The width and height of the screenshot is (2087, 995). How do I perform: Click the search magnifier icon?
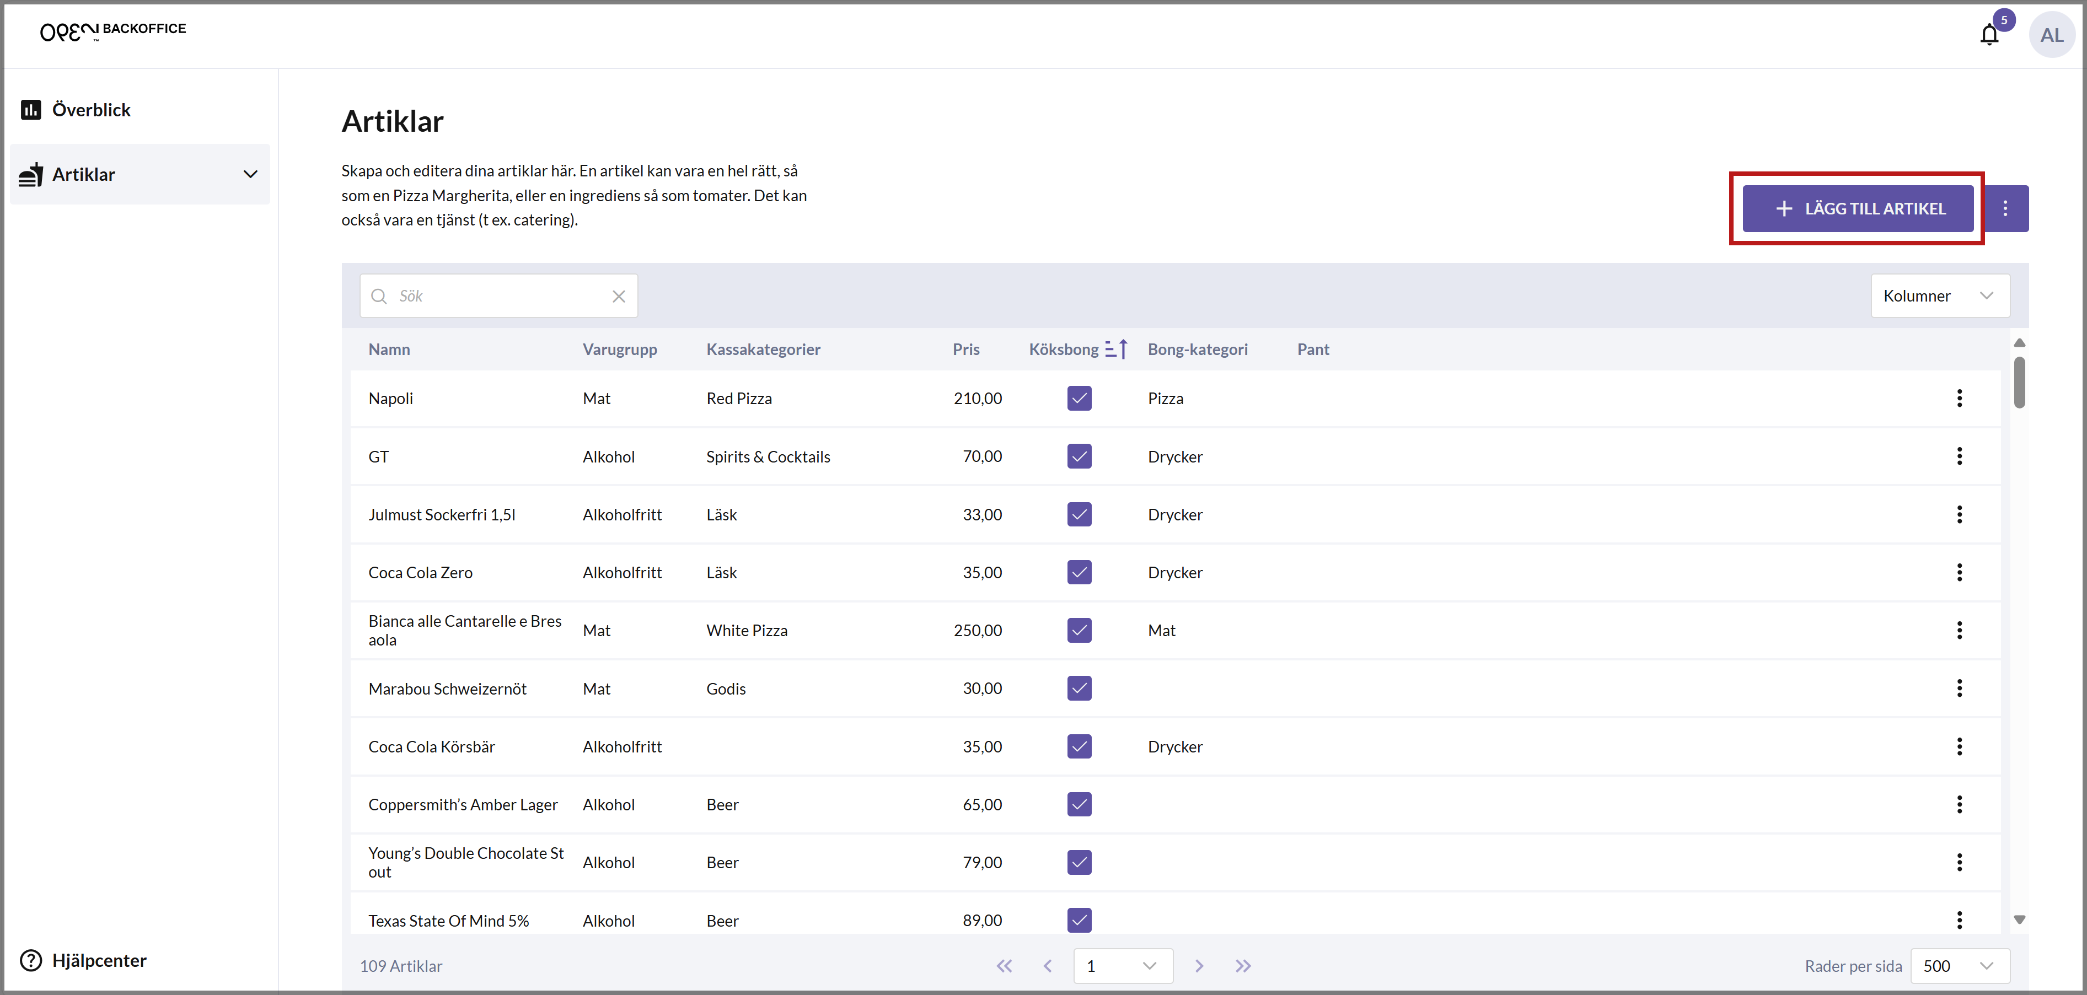(378, 297)
